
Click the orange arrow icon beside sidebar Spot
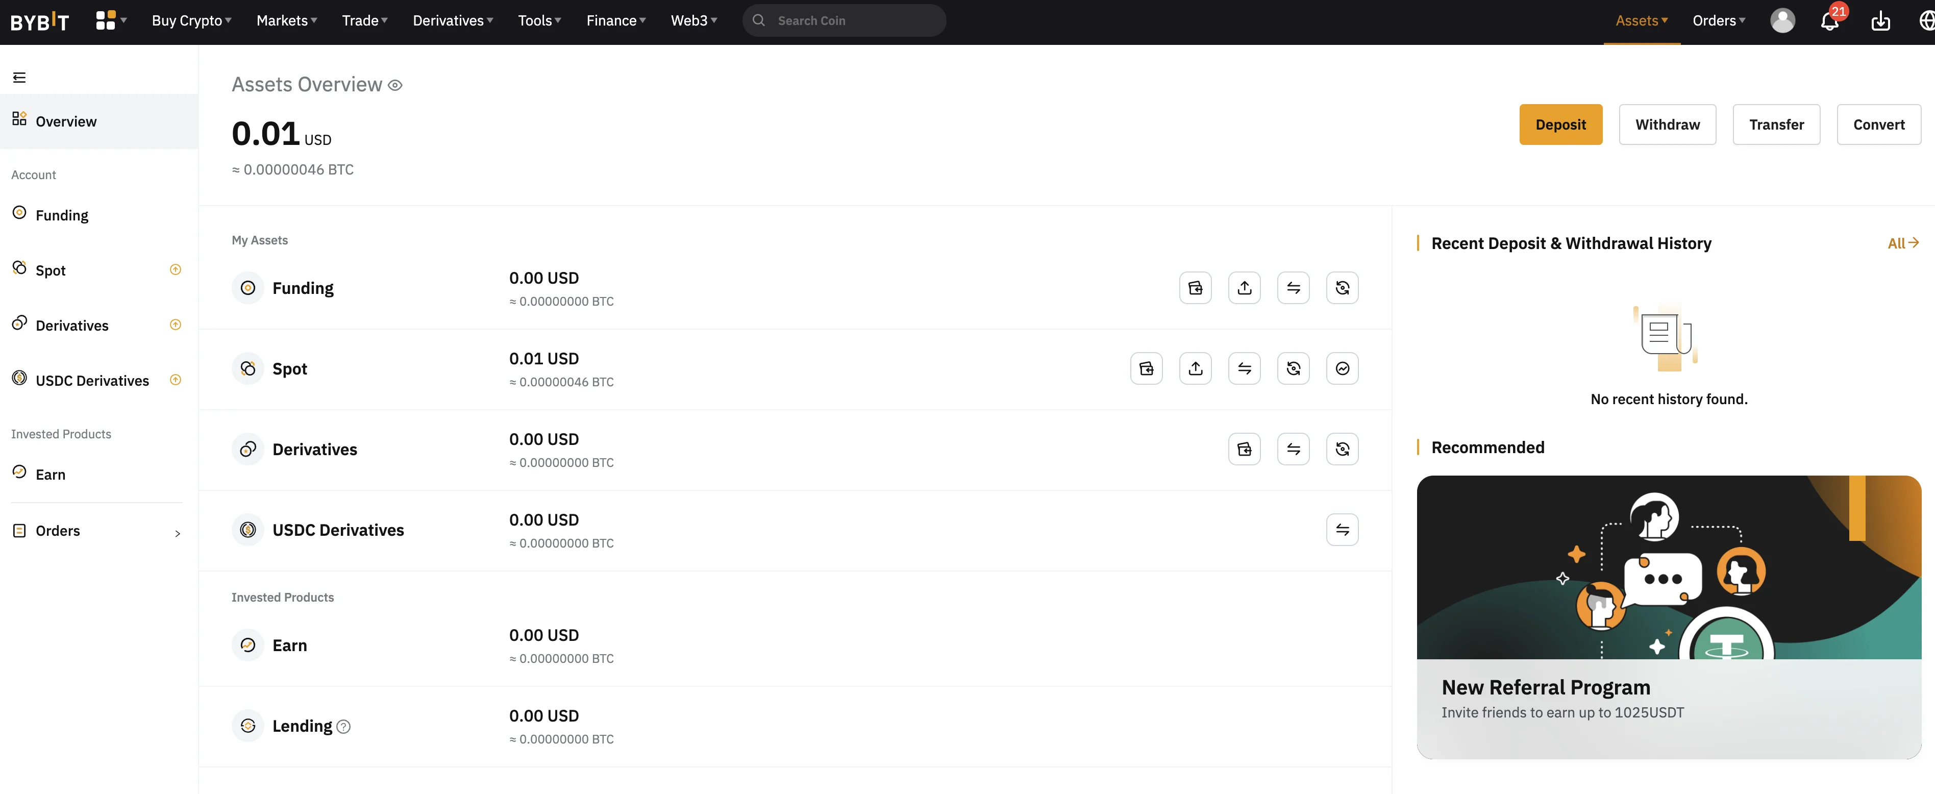pyautogui.click(x=175, y=269)
